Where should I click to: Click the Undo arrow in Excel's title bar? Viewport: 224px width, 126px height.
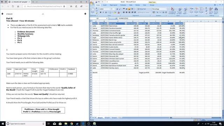tap(99, 2)
